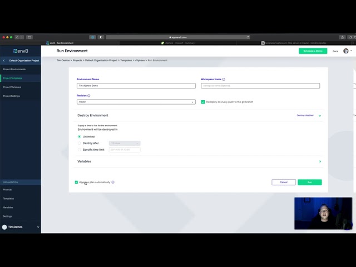356x267 pixels.
Task: Click the Approve plan automatically info icon
Action: (x=113, y=182)
